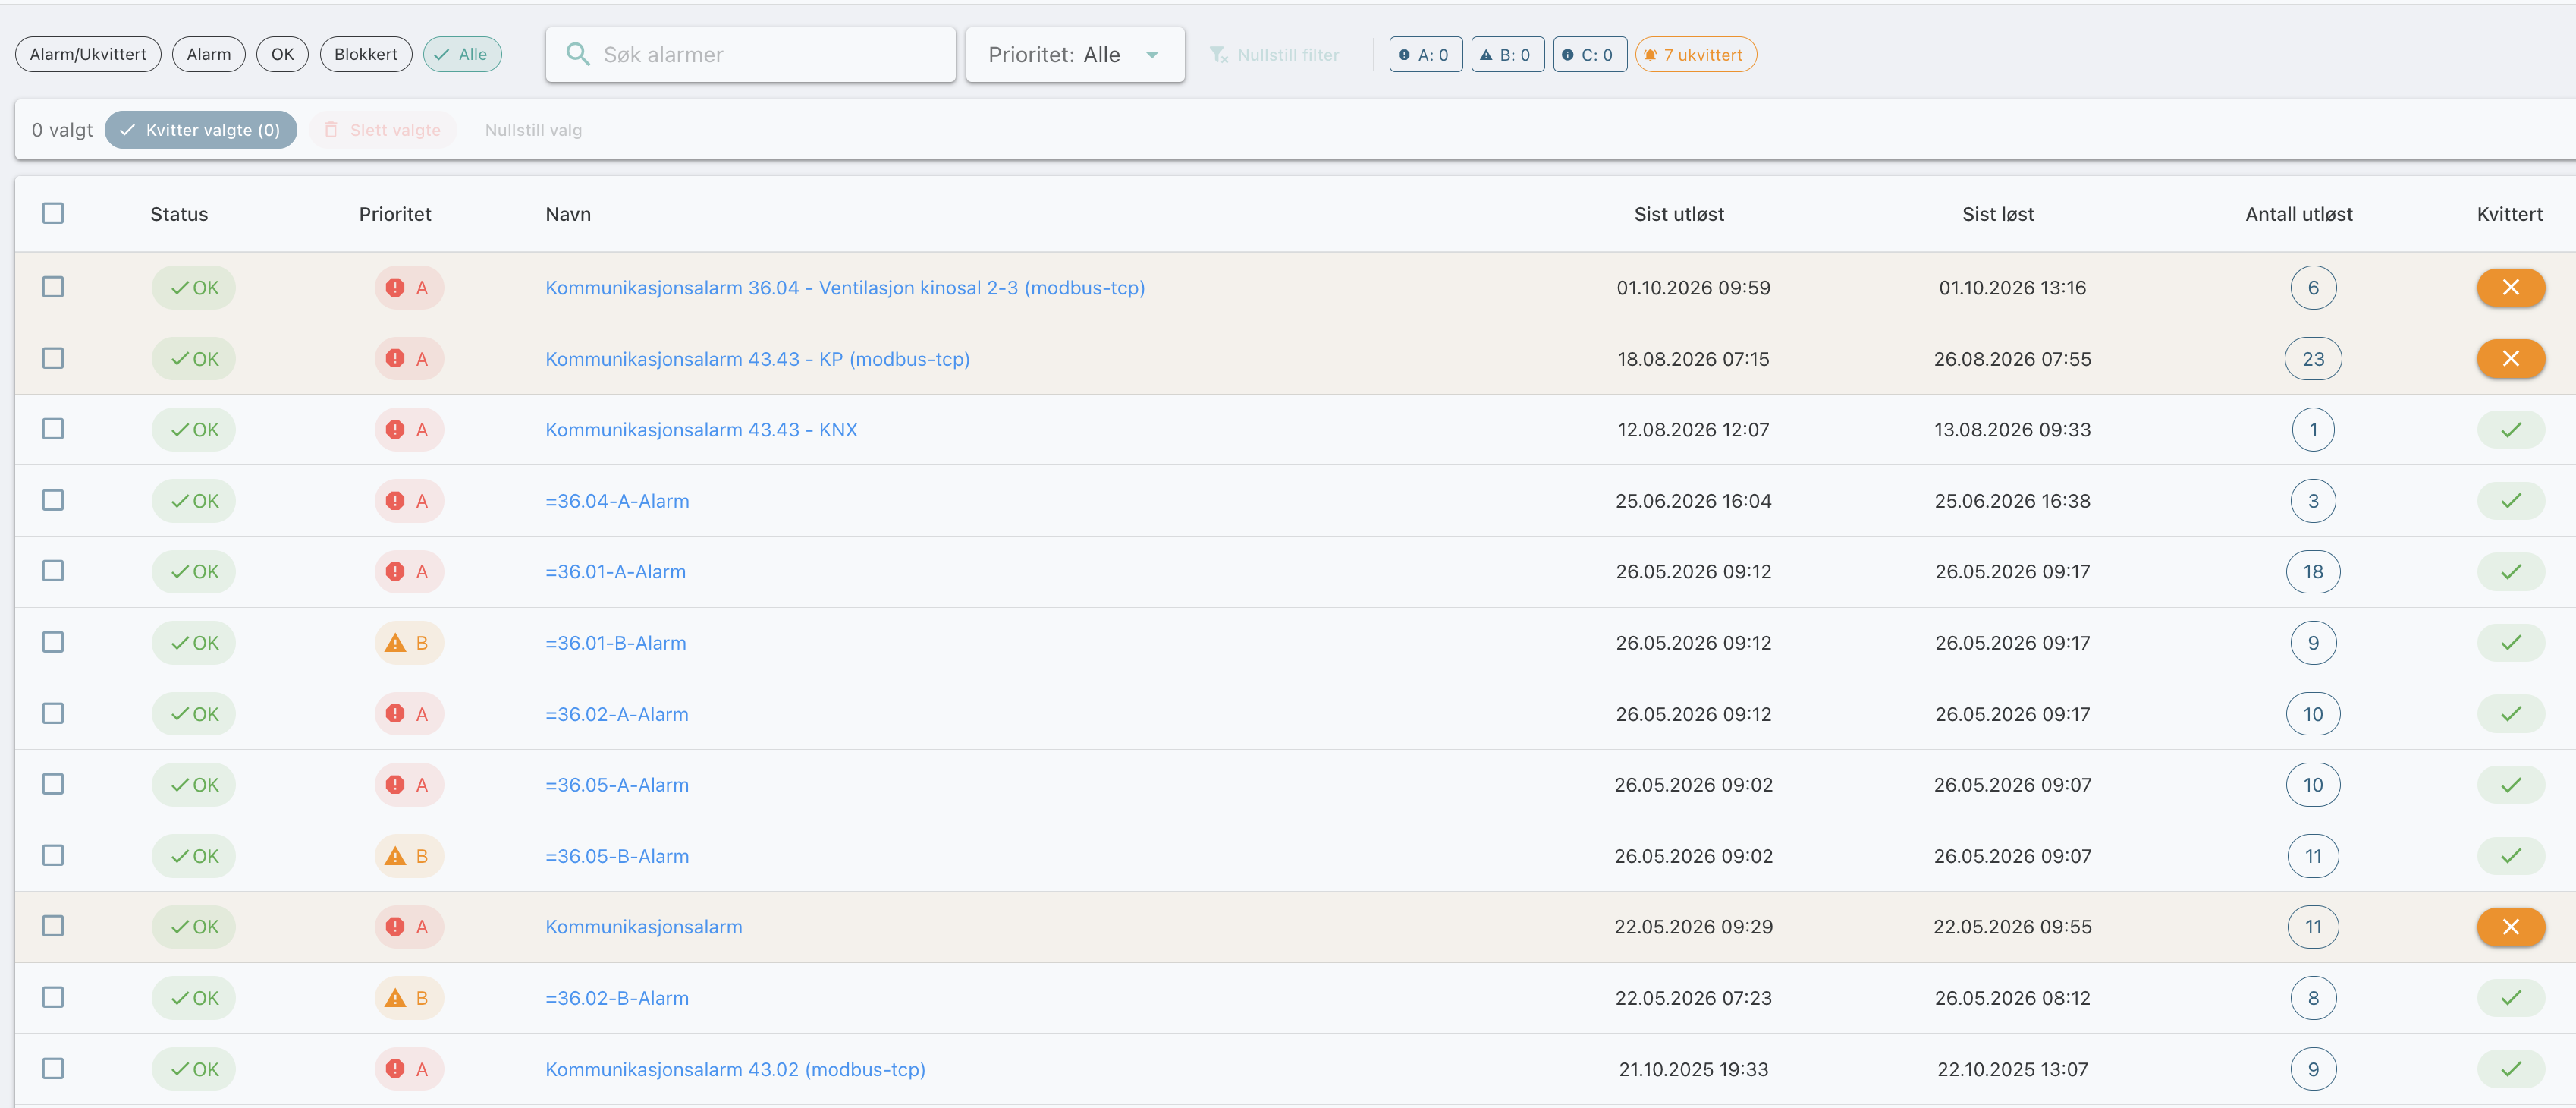Click the 7 ukvittert bell badge
The height and width of the screenshot is (1108, 2576).
pyautogui.click(x=1695, y=54)
